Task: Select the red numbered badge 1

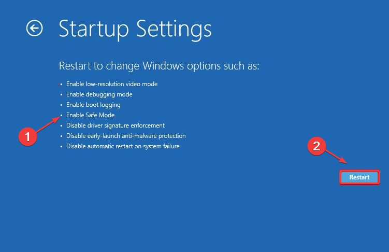Action: (27, 136)
